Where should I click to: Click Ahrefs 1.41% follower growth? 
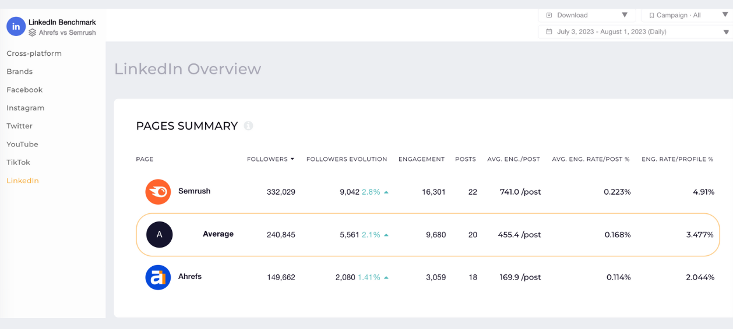coord(369,277)
